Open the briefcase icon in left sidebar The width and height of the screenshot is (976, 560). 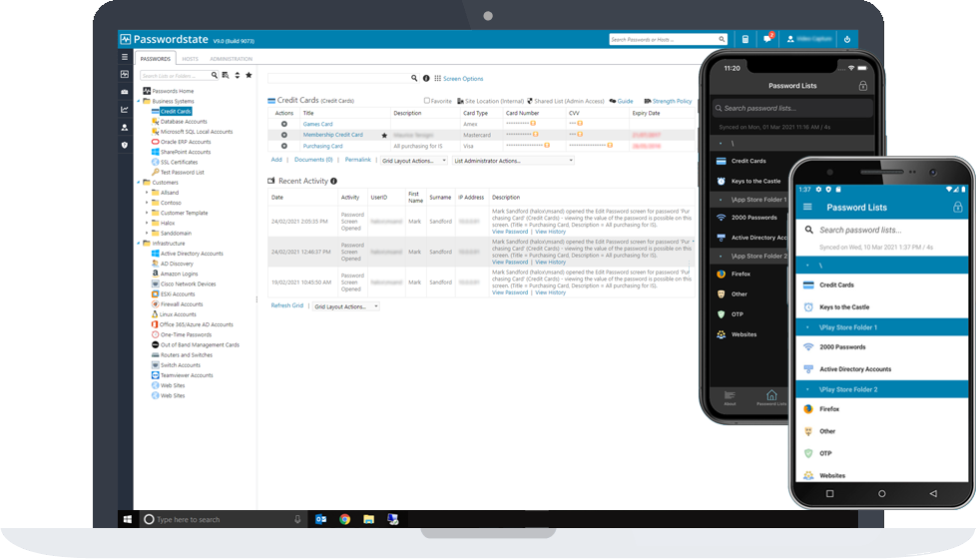125,92
